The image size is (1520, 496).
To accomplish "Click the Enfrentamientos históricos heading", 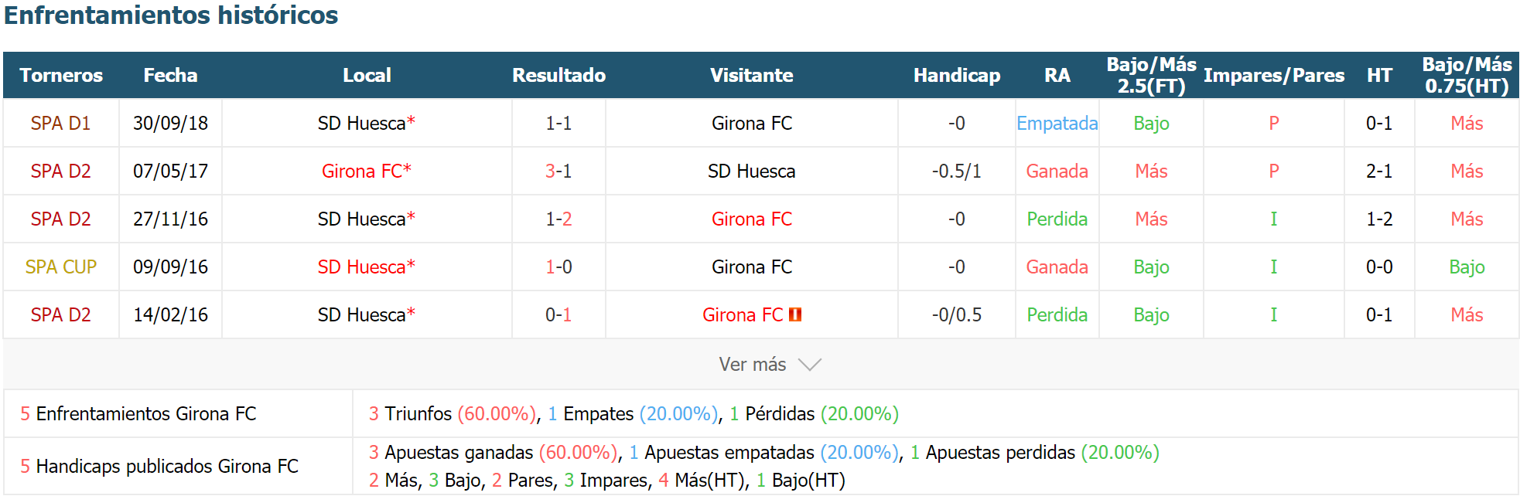I will pyautogui.click(x=171, y=15).
